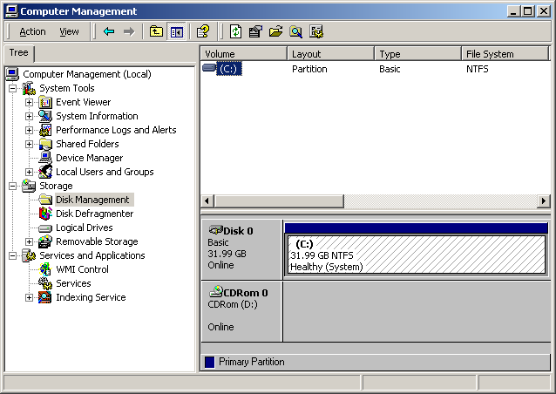Click the Help toolbar icon

(202, 31)
